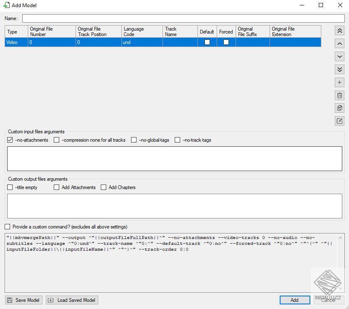Screen dimensions: 349x309
Task: Minimize the Add Model window
Action: pos(302,5)
